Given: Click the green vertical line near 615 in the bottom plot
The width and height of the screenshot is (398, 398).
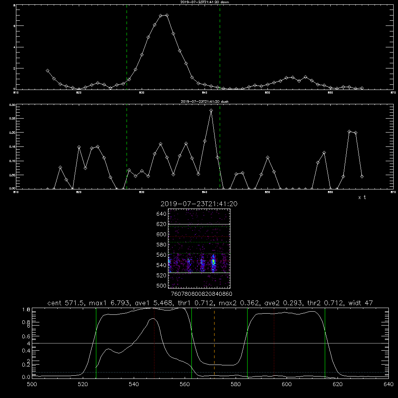Looking at the screenshot, I should coord(325,343).
